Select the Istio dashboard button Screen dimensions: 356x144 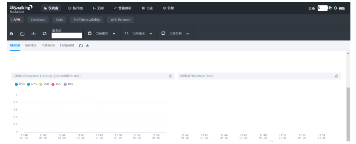pyautogui.click(x=59, y=20)
